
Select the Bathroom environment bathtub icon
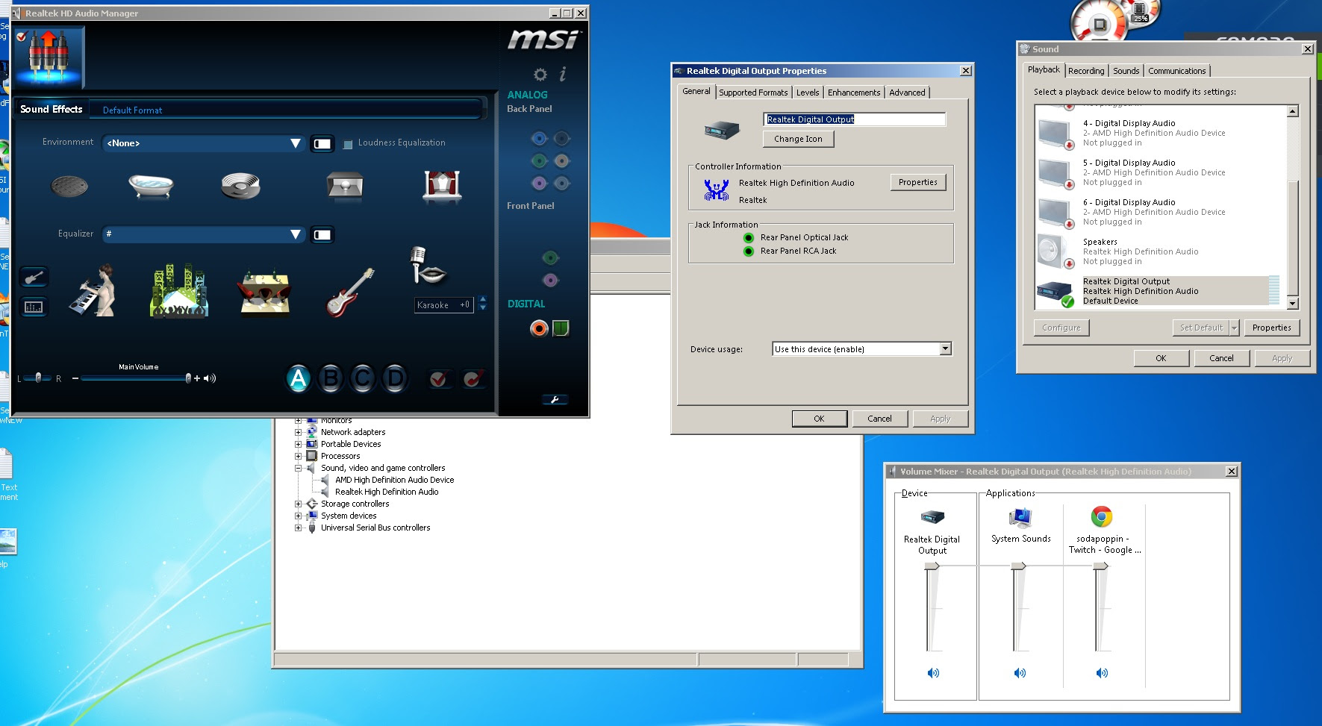point(151,185)
